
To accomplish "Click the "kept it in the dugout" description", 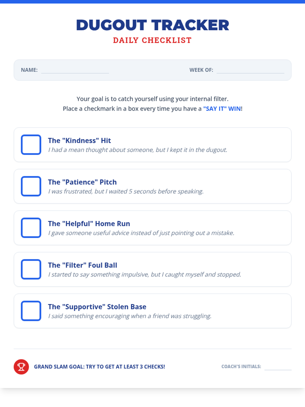I will tap(138, 150).
